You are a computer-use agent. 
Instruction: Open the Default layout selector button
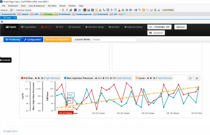tap(180, 27)
